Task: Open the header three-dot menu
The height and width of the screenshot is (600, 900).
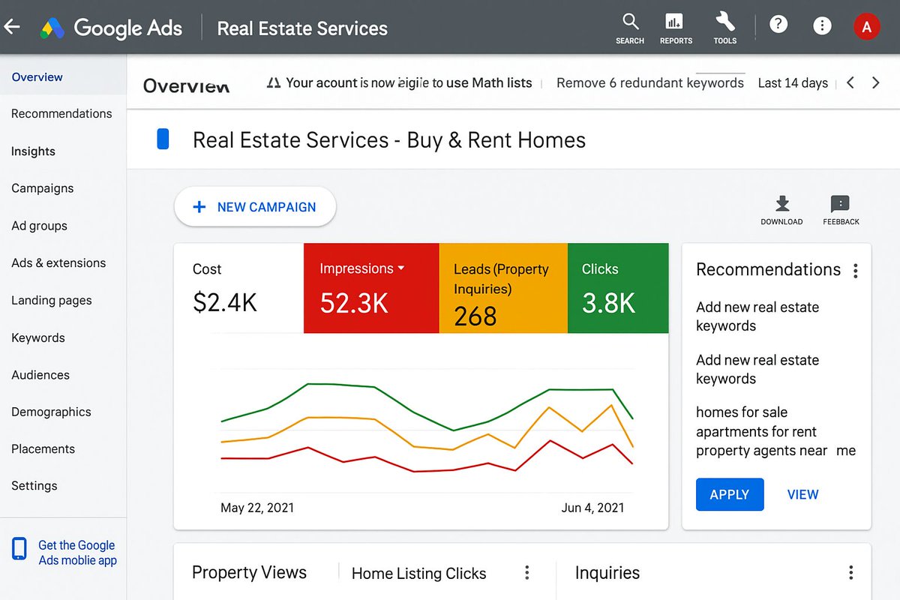Action: click(x=822, y=25)
